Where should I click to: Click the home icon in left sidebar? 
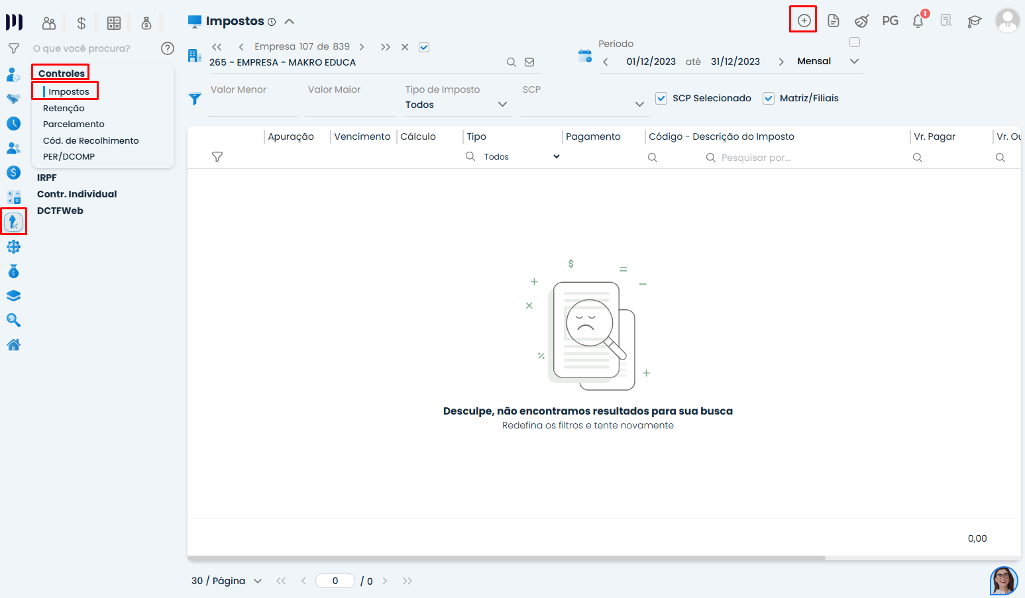(13, 345)
